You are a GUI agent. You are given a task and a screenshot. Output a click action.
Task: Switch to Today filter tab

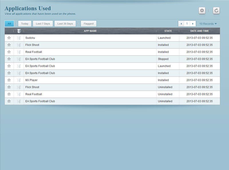click(25, 24)
